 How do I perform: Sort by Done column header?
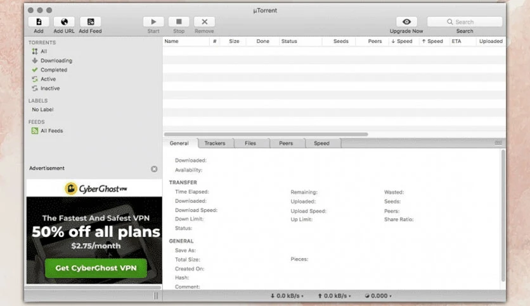[262, 41]
